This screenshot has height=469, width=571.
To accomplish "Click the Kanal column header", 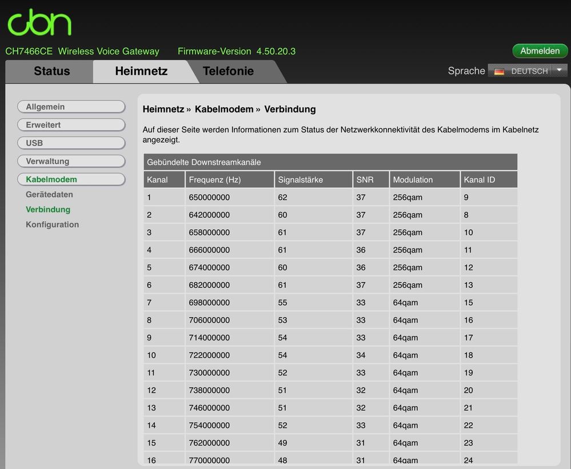I will click(164, 179).
